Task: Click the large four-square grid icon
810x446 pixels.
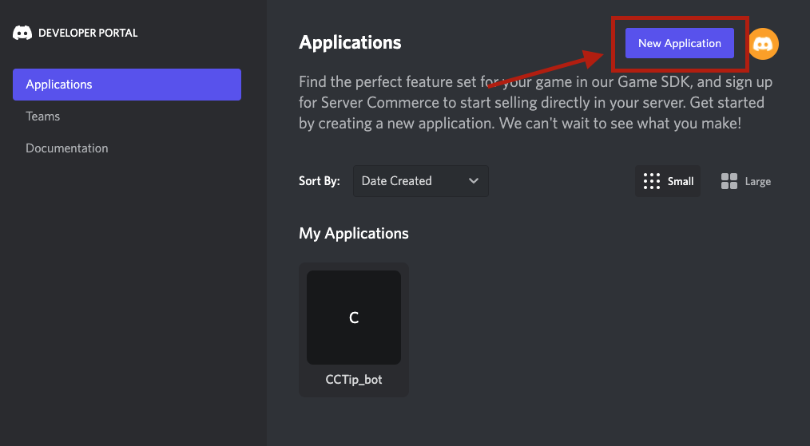Action: click(x=729, y=181)
